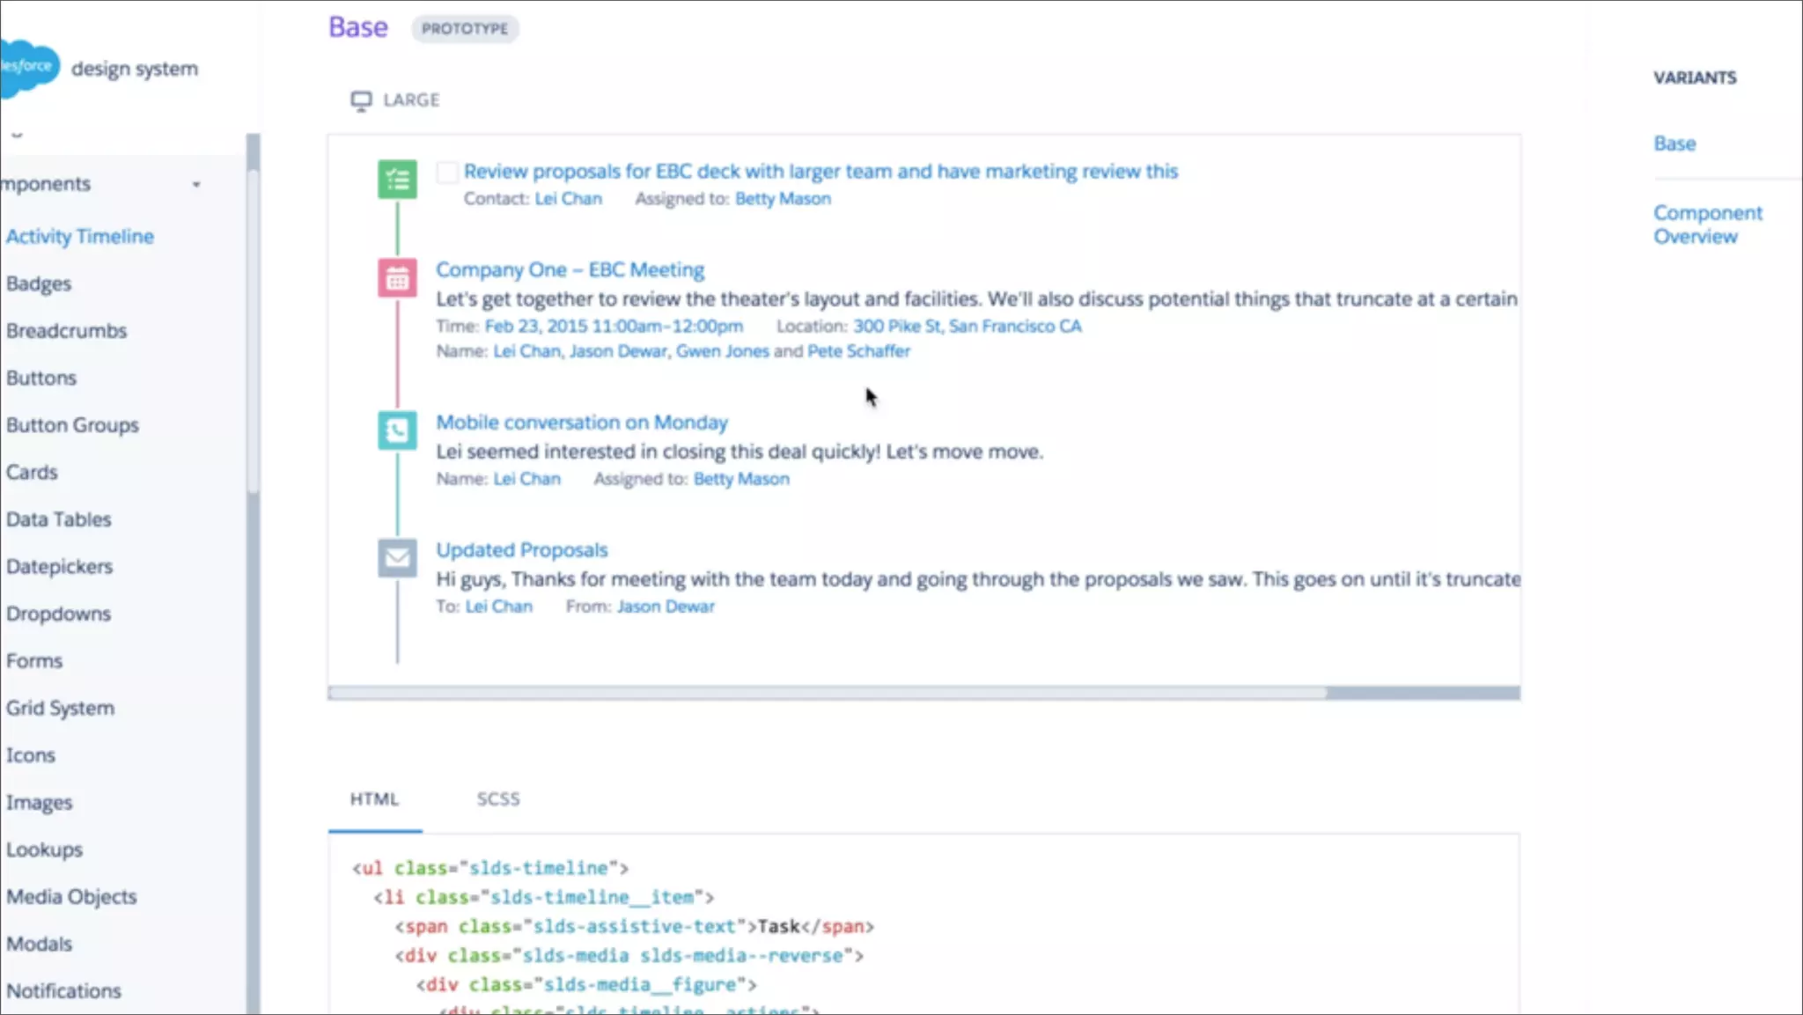Jump to Component Overview variant link
Viewport: 1803px width, 1015px height.
click(x=1707, y=224)
